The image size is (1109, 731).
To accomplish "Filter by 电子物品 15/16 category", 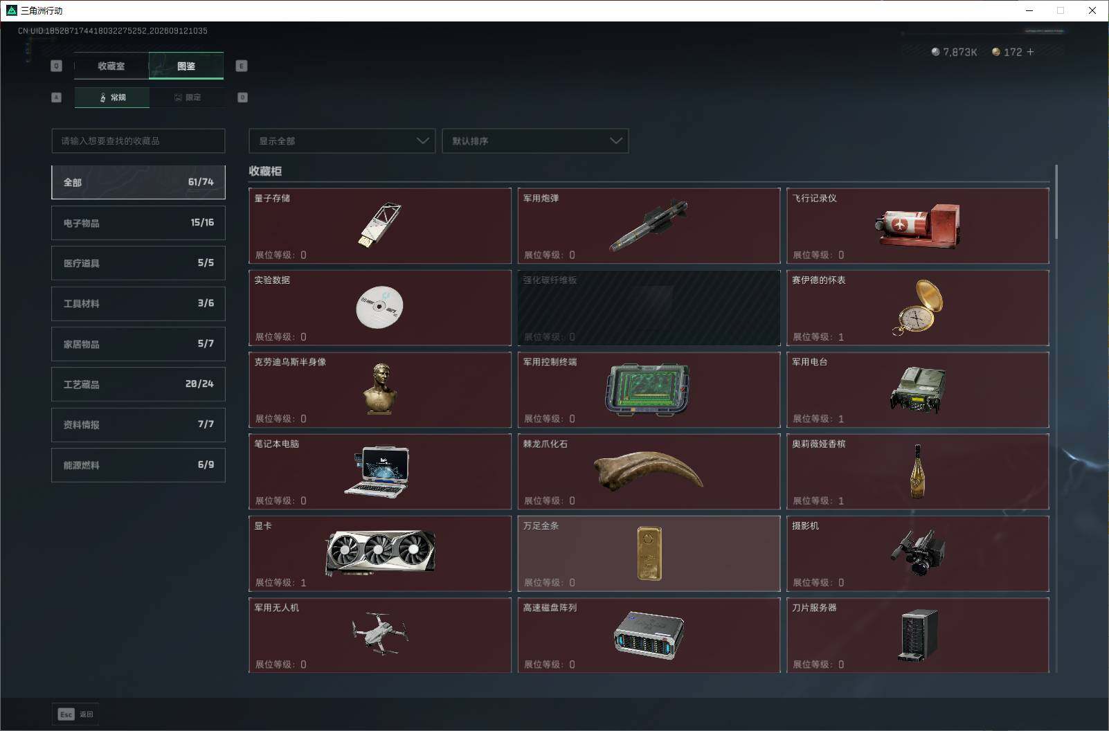I will (138, 223).
